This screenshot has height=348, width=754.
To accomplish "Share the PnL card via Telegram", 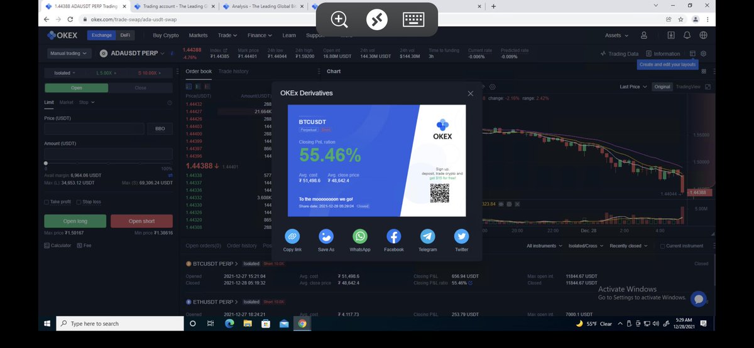I will point(428,236).
